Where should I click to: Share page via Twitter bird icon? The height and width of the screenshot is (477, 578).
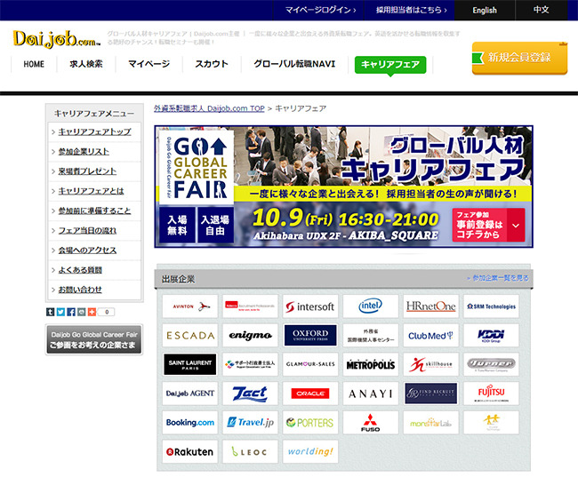tap(60, 312)
